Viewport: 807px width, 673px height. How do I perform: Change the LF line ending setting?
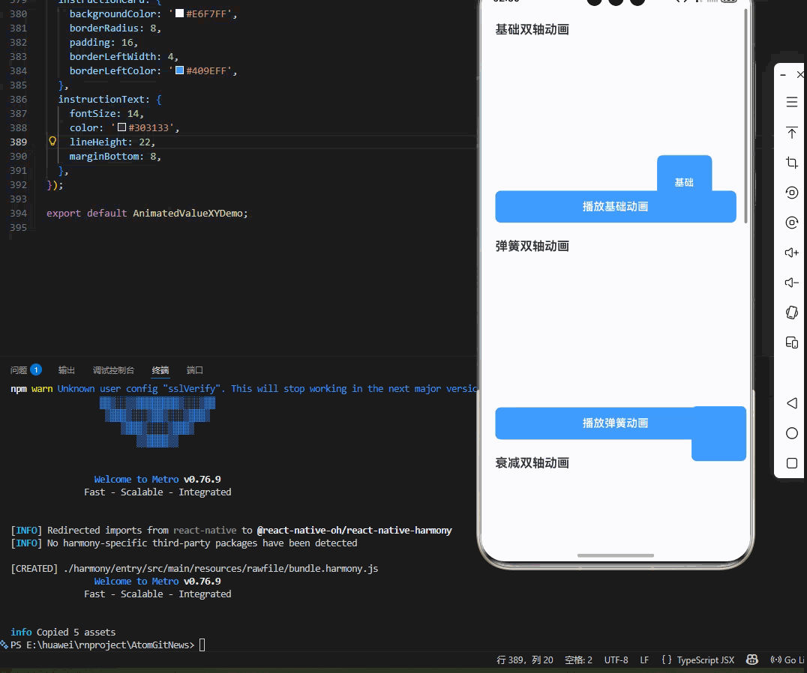[644, 660]
